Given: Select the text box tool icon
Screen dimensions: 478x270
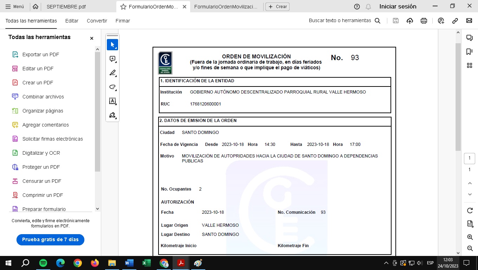Looking at the screenshot, I should 112,101.
